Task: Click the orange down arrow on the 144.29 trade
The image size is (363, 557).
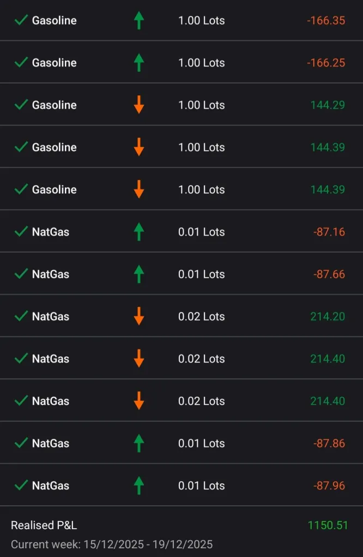Action: [x=139, y=105]
